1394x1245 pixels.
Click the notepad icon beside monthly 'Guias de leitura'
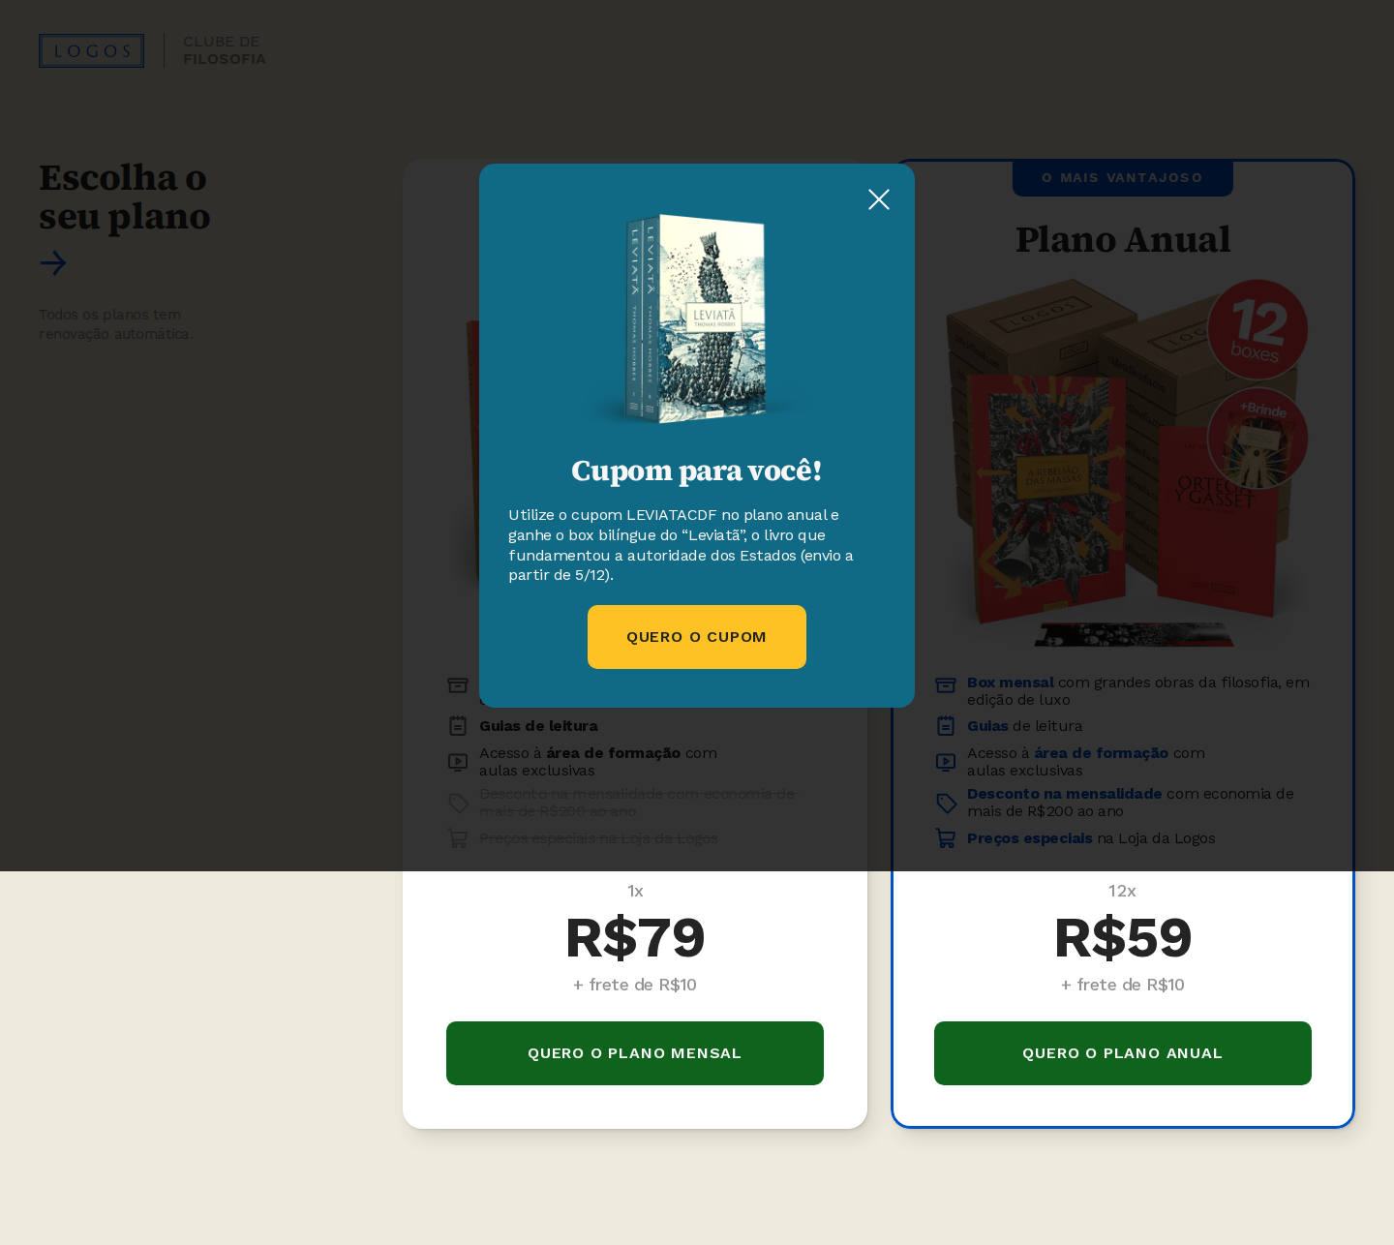click(x=458, y=726)
